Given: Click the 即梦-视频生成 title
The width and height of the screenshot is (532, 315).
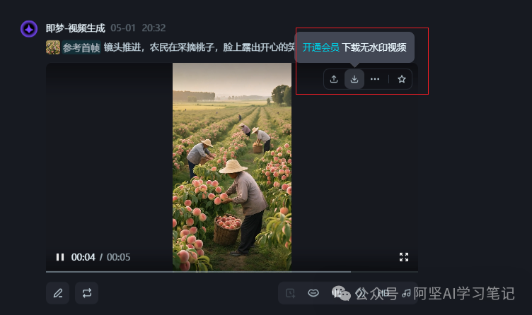Looking at the screenshot, I should (75, 28).
